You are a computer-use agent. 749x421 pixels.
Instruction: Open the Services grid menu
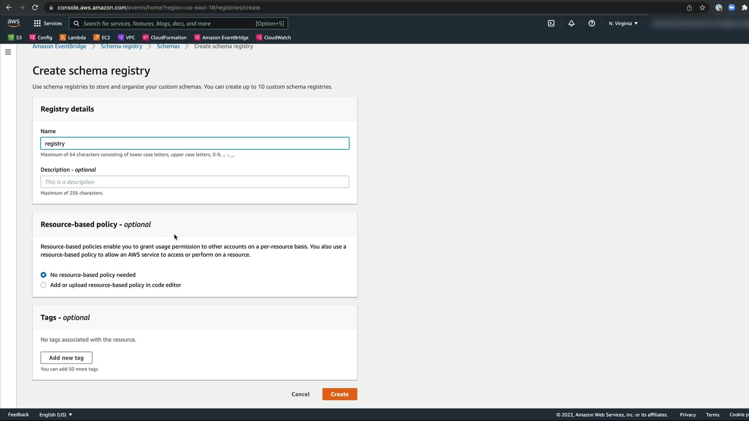tap(48, 23)
